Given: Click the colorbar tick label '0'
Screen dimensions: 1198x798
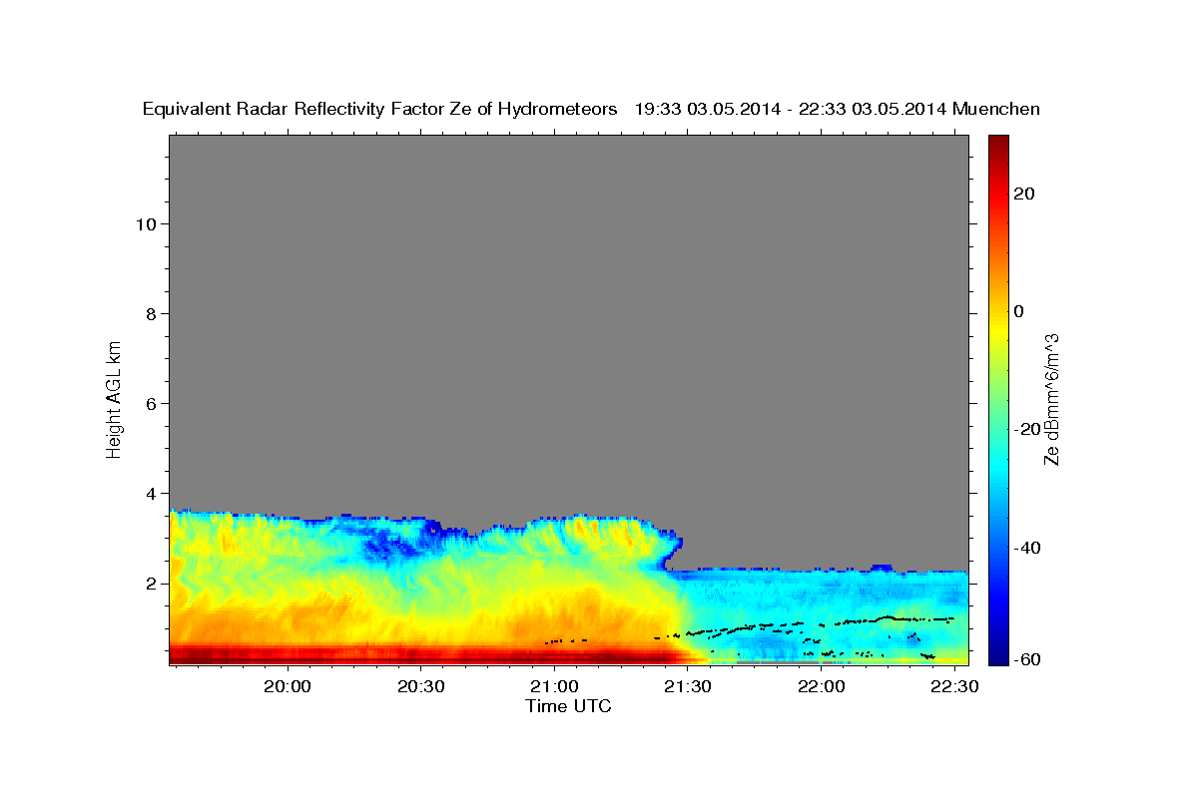Looking at the screenshot, I should 1019,311.
